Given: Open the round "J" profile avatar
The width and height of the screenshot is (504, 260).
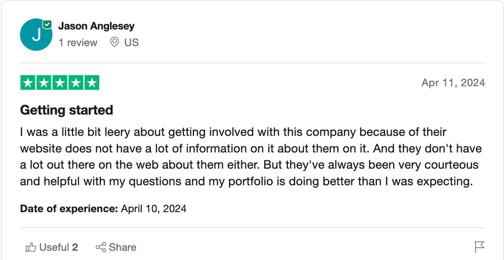Looking at the screenshot, I should click(x=35, y=35).
